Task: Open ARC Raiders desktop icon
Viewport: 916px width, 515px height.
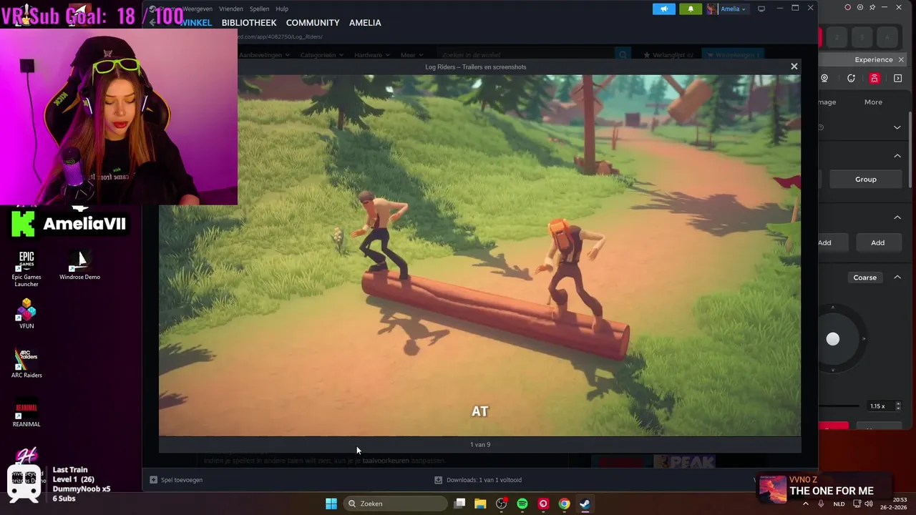Action: pyautogui.click(x=26, y=363)
